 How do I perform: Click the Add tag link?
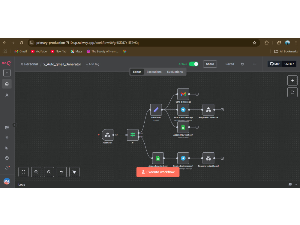click(x=93, y=64)
